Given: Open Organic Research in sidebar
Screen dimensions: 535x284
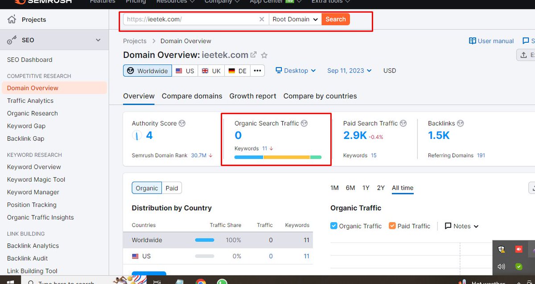Looking at the screenshot, I should click(33, 114).
